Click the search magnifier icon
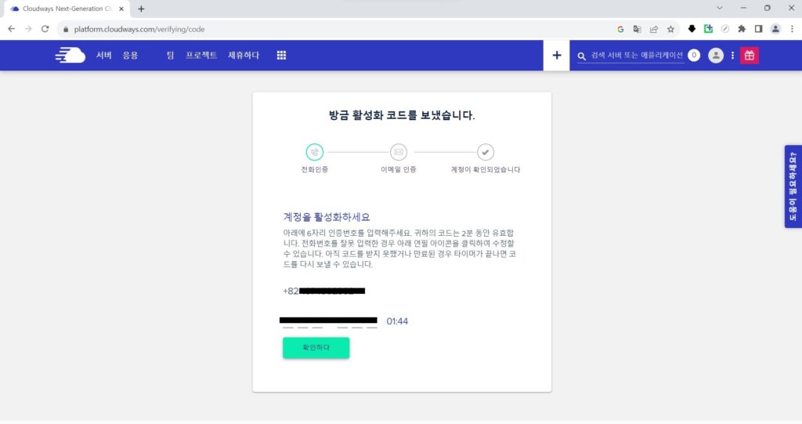802x424 pixels. 582,56
